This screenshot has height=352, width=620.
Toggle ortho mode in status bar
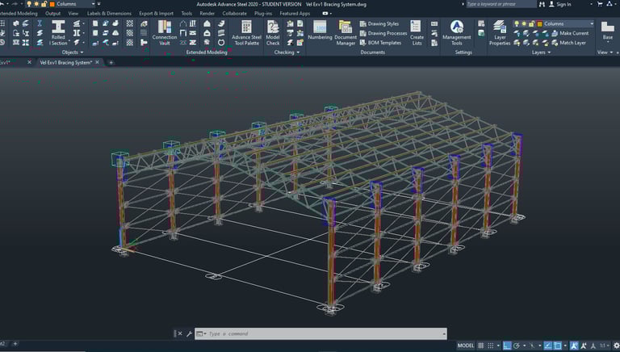[x=507, y=346]
